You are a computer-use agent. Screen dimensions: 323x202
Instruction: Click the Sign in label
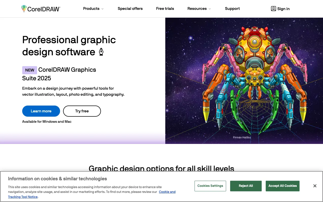tap(283, 9)
